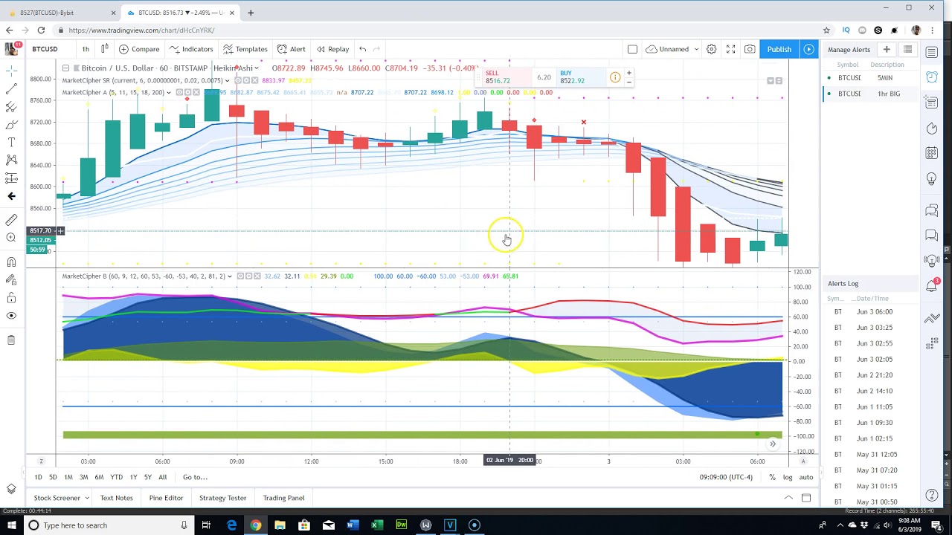Viewport: 952px width, 535px height.
Task: Open candlestick chart style selector
Action: 104,49
